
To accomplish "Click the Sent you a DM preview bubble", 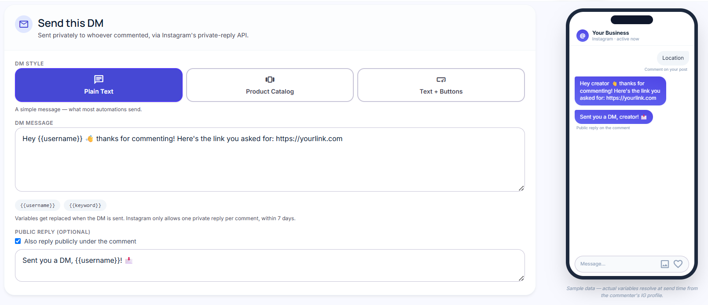I will pos(613,117).
